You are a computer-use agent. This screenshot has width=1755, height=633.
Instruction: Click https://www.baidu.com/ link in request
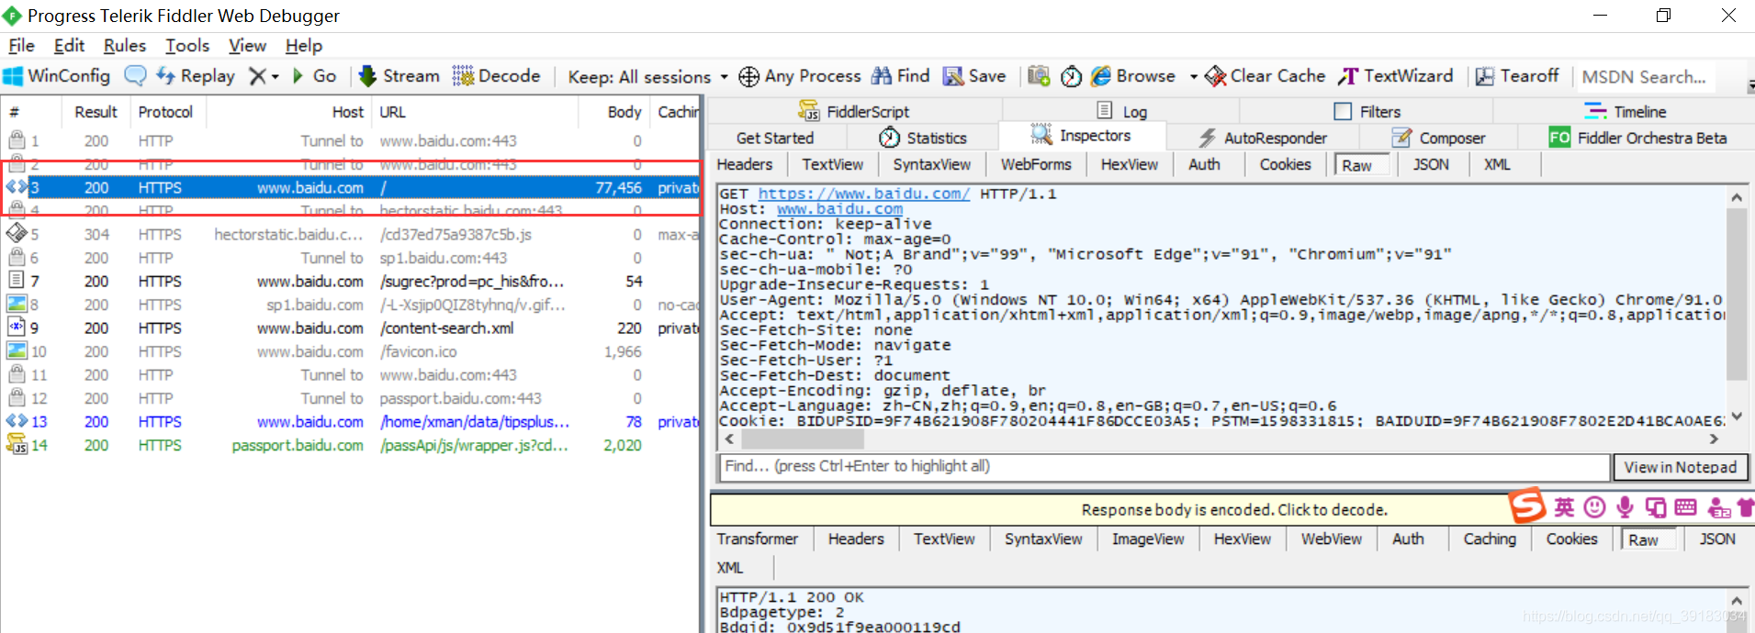[863, 194]
